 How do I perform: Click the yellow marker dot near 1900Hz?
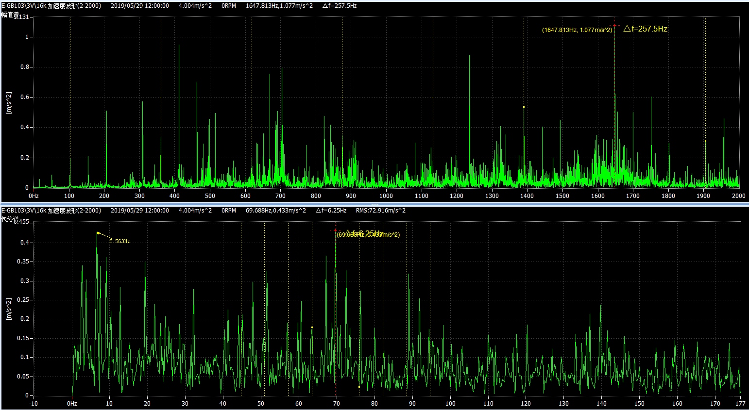[x=705, y=141]
